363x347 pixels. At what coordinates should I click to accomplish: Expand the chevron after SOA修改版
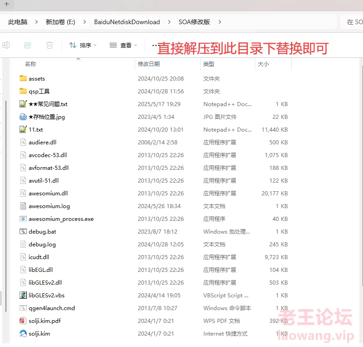[x=219, y=22]
